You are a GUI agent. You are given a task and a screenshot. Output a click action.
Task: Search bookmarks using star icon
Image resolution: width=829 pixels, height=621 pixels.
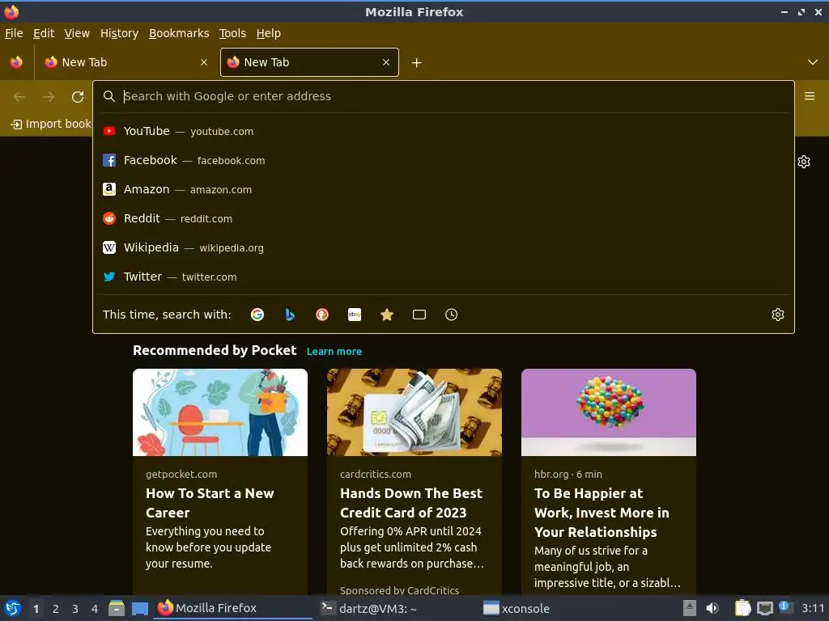[387, 315]
